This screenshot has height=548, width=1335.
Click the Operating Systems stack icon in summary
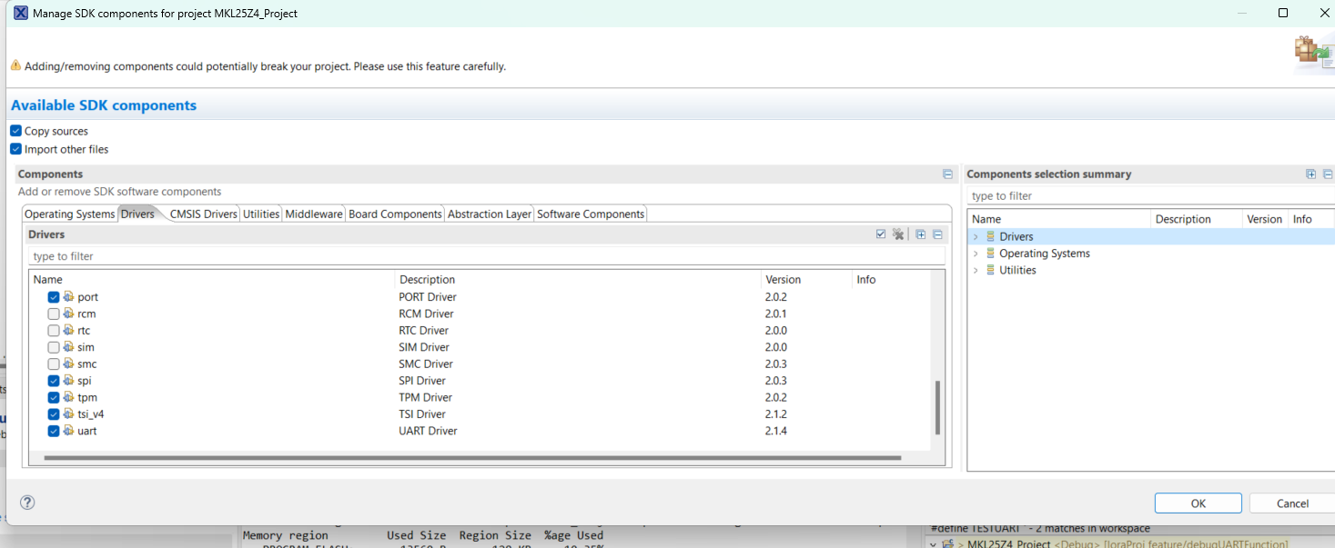click(990, 254)
